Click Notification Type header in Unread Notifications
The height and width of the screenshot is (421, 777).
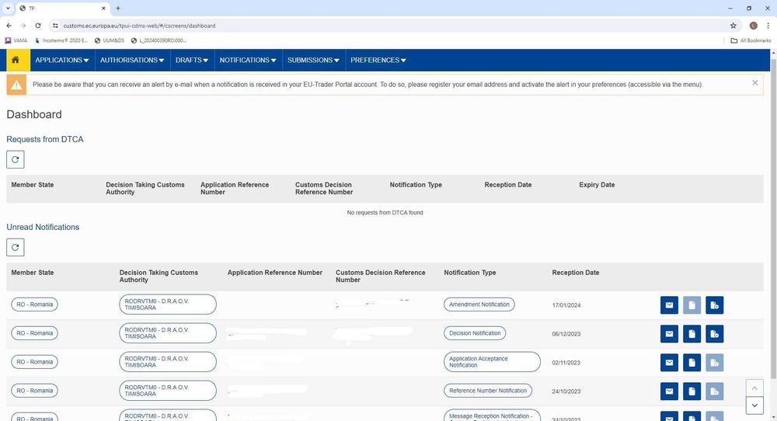[x=470, y=273]
